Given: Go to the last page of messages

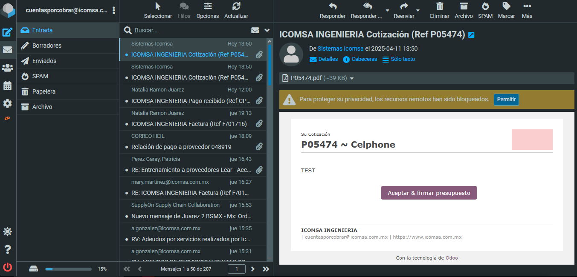Looking at the screenshot, I should point(266,269).
